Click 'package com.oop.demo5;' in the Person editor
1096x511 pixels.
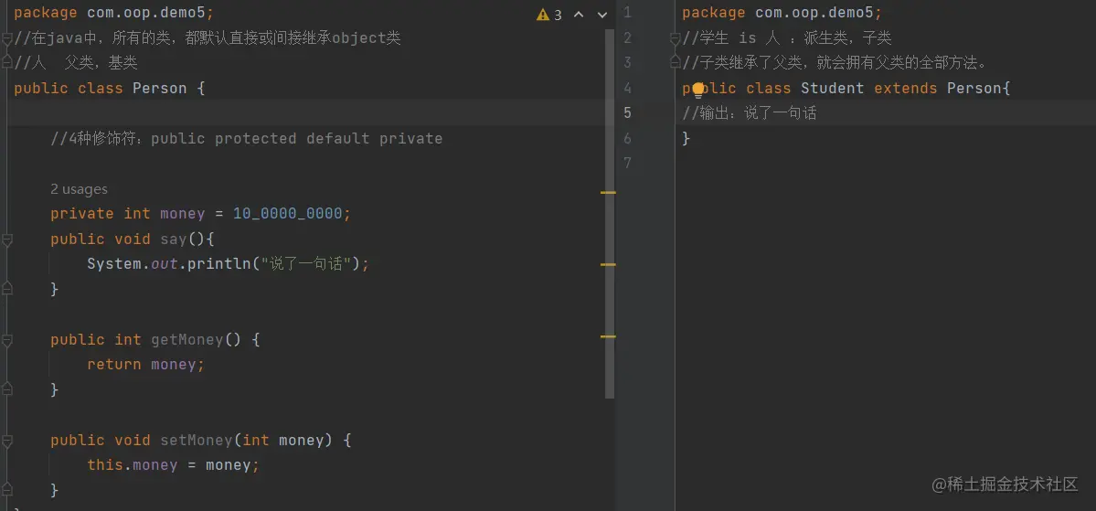(114, 13)
